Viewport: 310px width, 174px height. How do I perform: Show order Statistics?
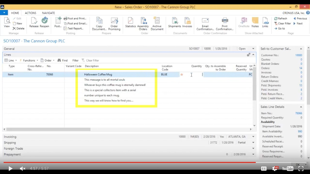point(130,23)
